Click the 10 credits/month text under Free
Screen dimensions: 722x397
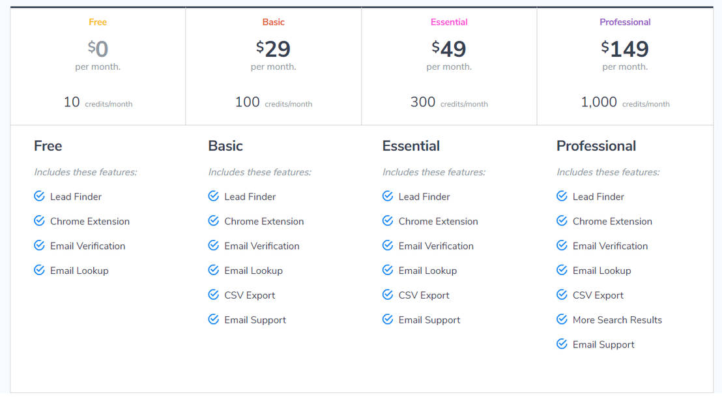[x=98, y=102]
